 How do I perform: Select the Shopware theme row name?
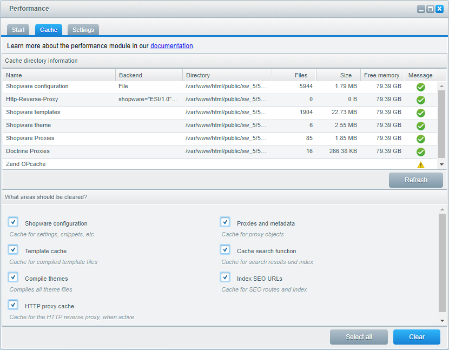click(x=28, y=125)
